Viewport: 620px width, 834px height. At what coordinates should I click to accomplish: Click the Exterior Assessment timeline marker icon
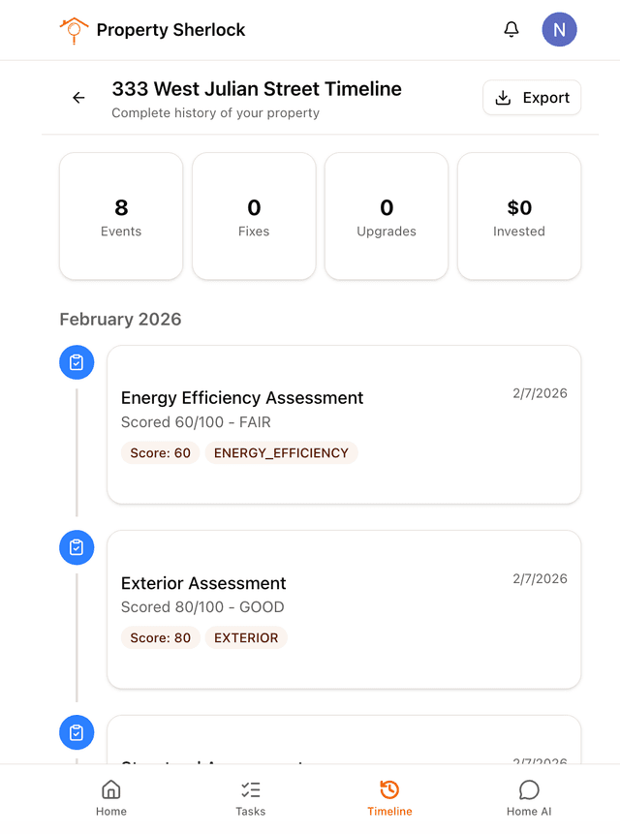(77, 547)
